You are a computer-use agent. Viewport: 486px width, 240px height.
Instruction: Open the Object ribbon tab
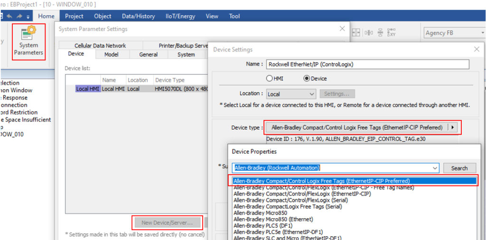tap(103, 16)
